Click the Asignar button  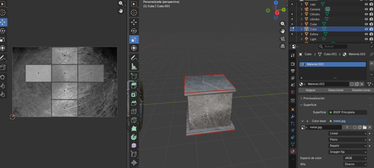coord(310,90)
